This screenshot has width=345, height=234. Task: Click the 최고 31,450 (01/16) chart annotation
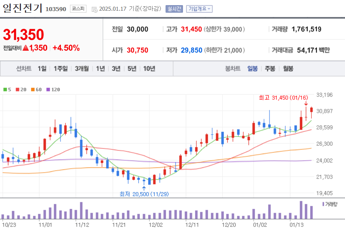pyautogui.click(x=283, y=98)
